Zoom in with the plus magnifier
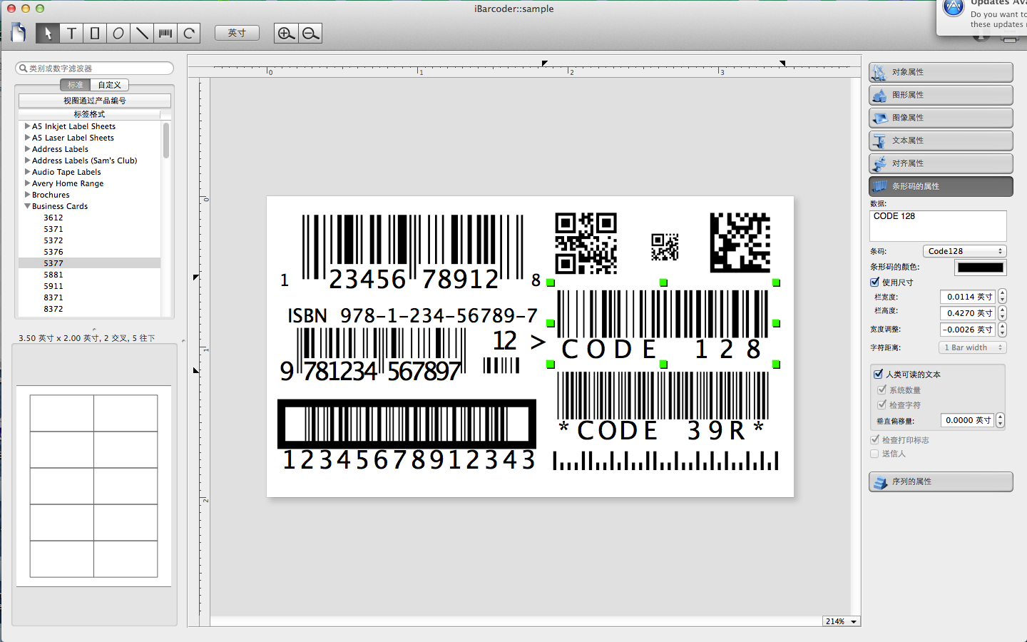 (286, 34)
